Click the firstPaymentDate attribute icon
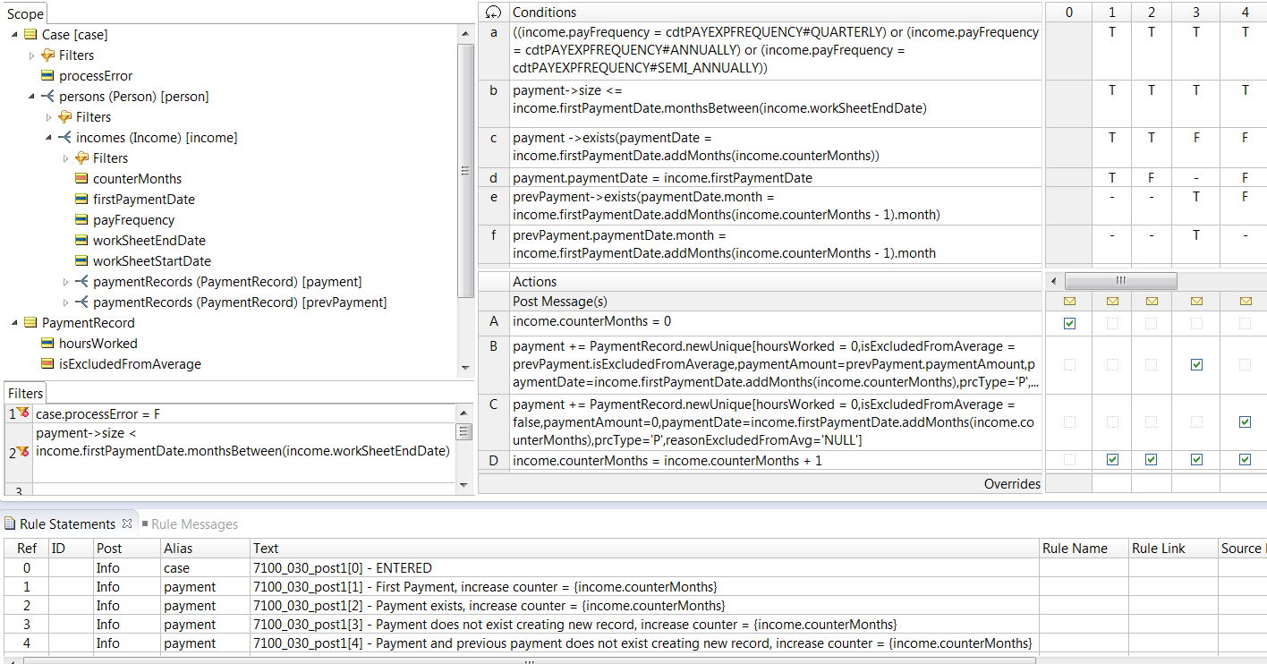This screenshot has width=1267, height=664. point(81,200)
